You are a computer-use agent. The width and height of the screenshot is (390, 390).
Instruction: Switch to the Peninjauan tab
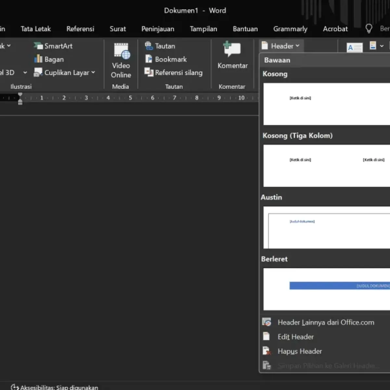click(158, 29)
